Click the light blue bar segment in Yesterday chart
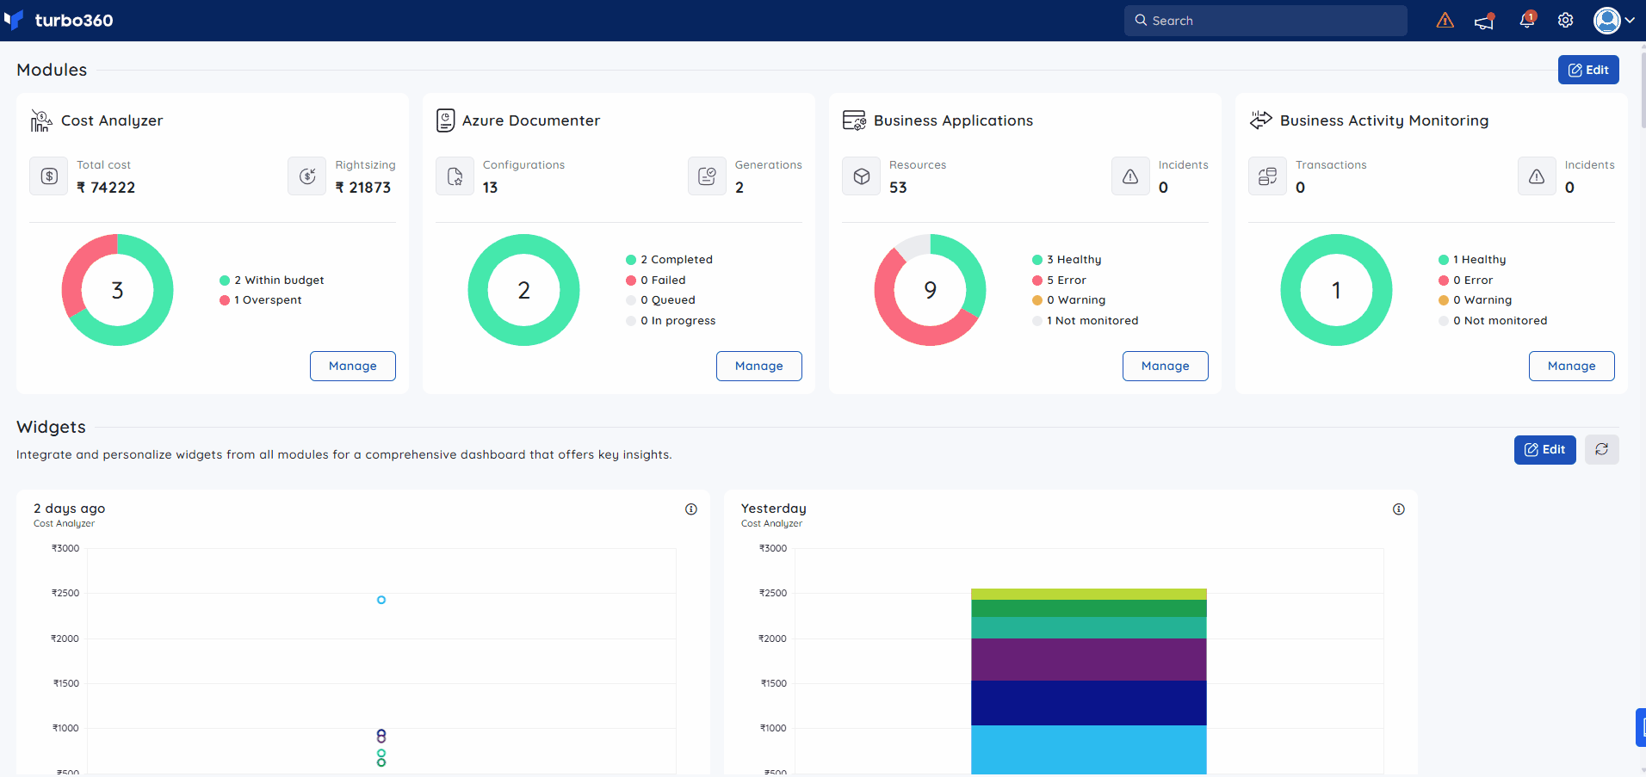1646x777 pixels. 1089,749
